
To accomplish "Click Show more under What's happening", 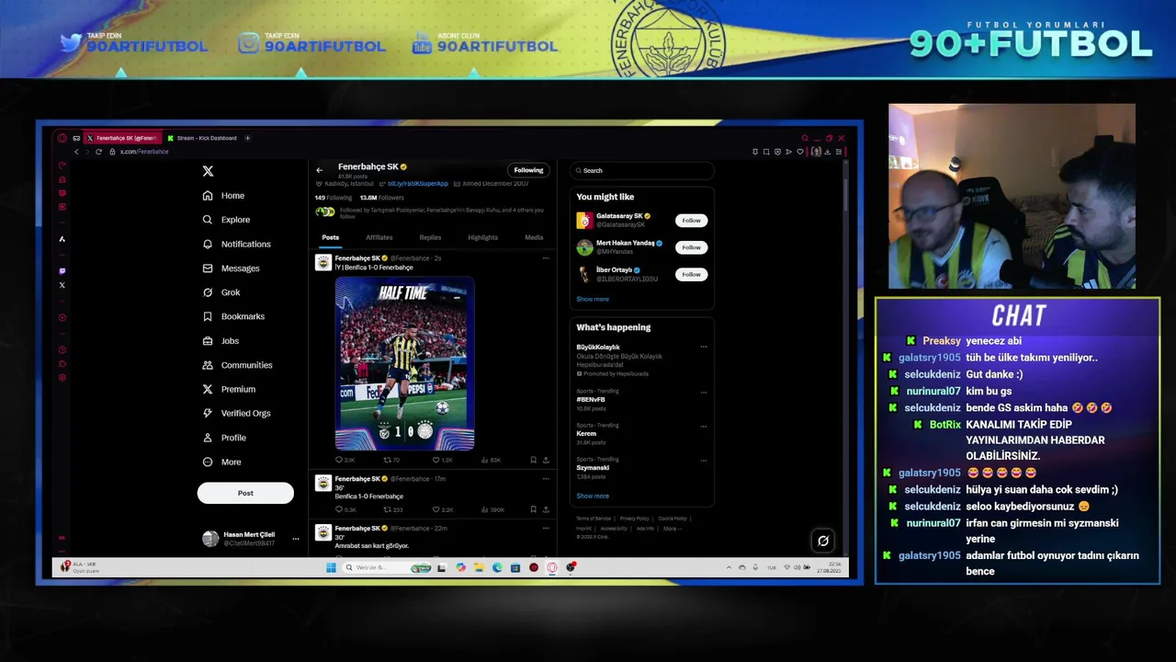I will click(593, 496).
